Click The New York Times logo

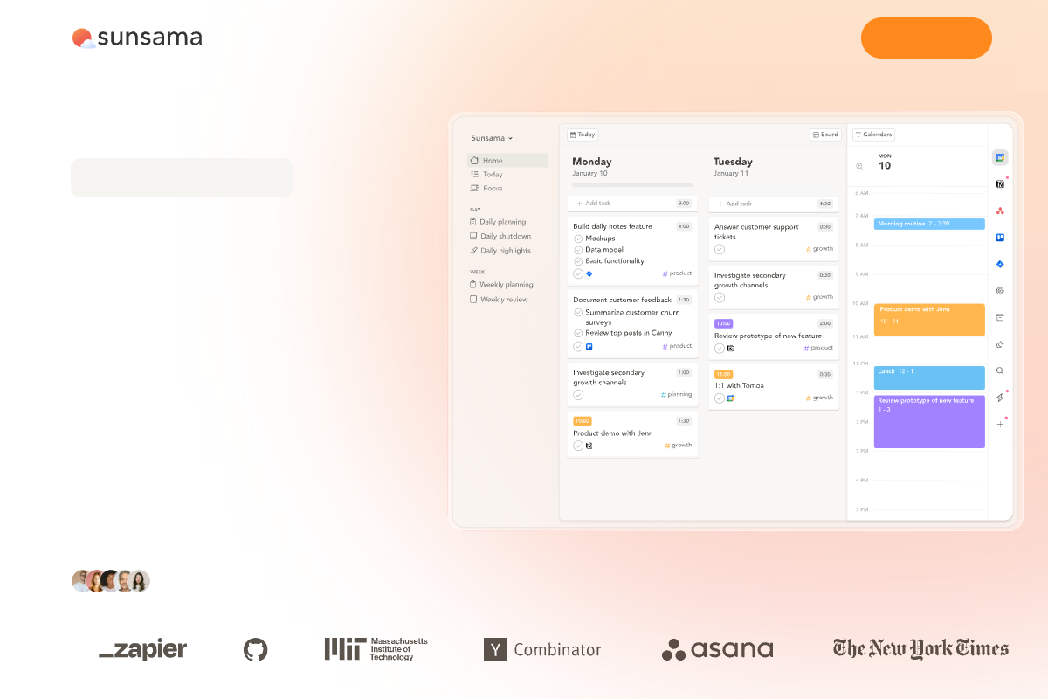pos(921,648)
